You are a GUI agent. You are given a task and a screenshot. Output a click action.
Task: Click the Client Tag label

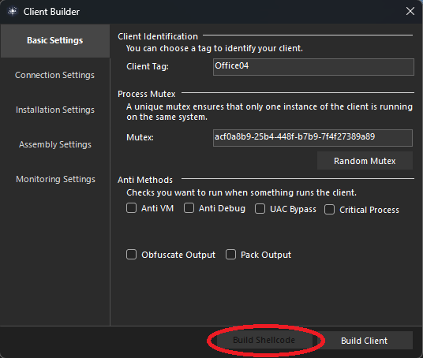148,66
